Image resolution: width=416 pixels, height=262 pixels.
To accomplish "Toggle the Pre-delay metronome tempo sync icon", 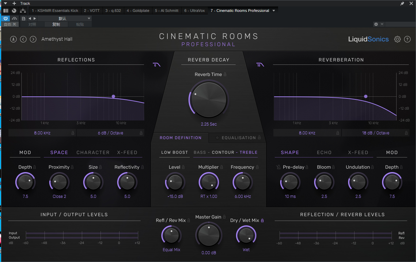I will (x=278, y=167).
